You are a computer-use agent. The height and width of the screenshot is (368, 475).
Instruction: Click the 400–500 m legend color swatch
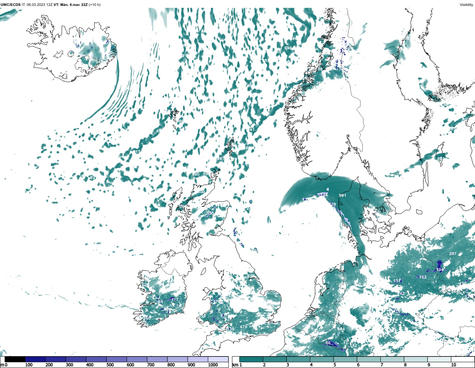tap(96, 359)
